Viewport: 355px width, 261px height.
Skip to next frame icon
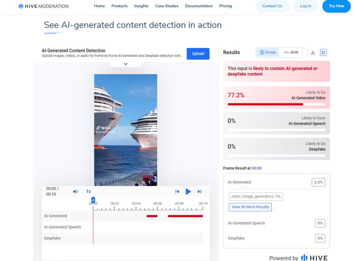(200, 192)
